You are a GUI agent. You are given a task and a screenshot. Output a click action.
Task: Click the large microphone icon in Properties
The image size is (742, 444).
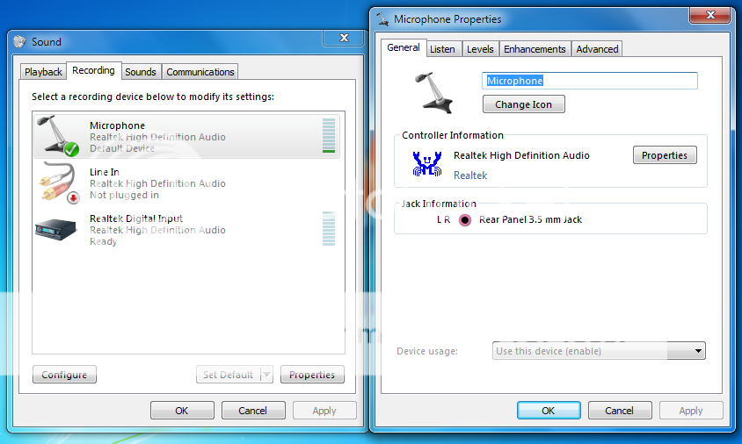[x=434, y=93]
